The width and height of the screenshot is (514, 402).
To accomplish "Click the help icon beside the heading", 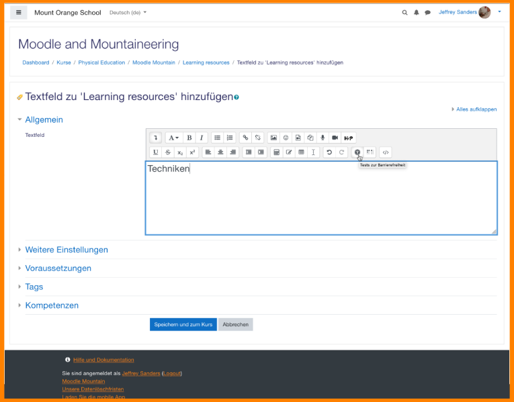I will tap(237, 97).
